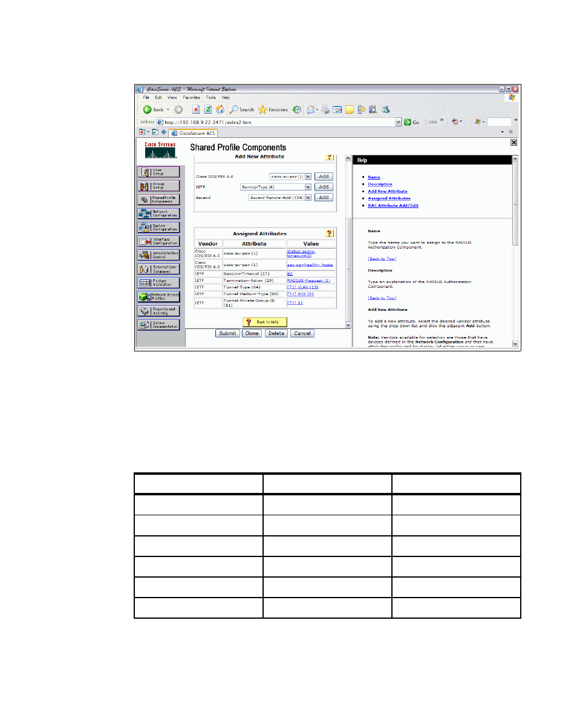Expand the Links toolbar chevron

point(442,120)
